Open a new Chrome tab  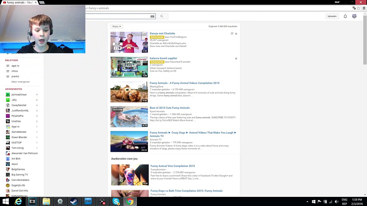coord(42,3)
